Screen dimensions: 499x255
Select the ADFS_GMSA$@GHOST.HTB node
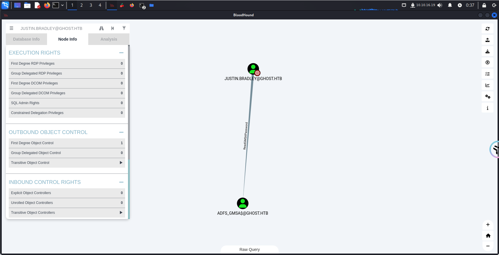click(243, 203)
